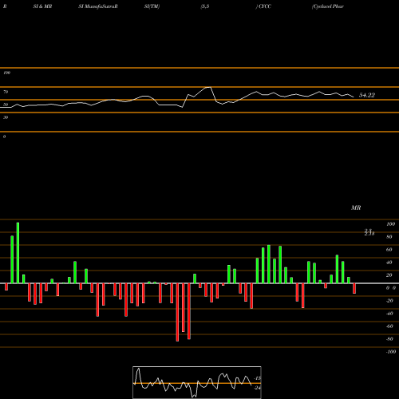The height and width of the screenshot is (399, 399).
Task: Select the CYCC ticker text in the header
Action: pyautogui.click(x=264, y=6)
